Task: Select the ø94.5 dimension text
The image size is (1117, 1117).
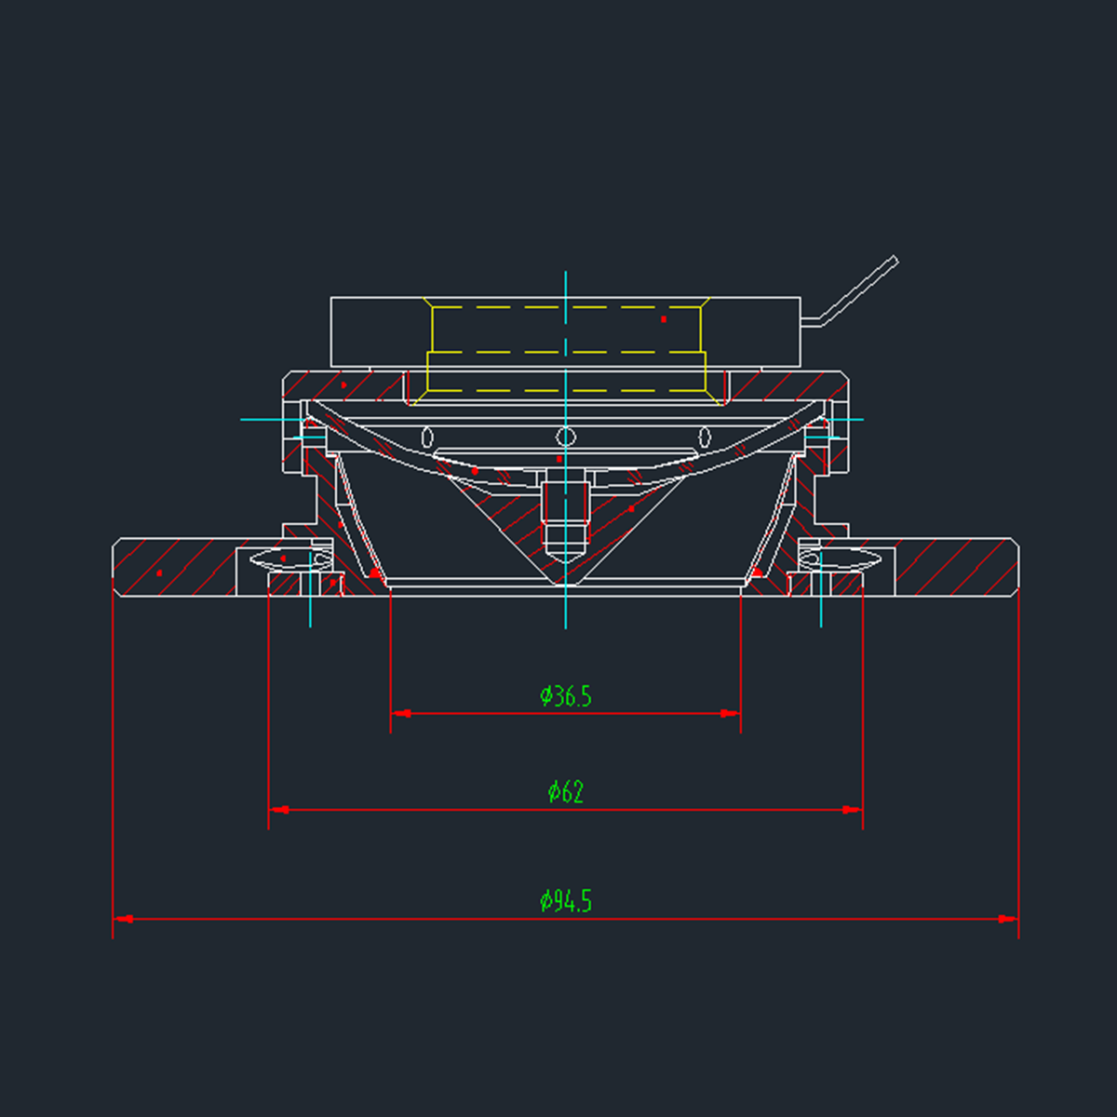Action: (x=566, y=901)
